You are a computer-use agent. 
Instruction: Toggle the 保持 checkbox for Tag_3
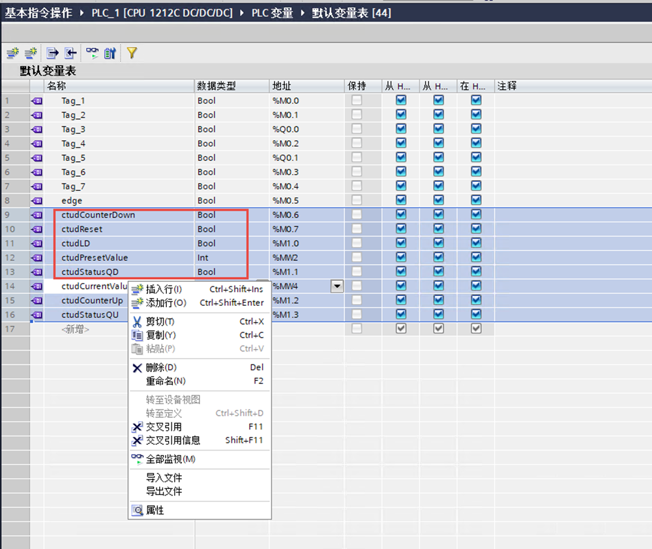tap(357, 129)
